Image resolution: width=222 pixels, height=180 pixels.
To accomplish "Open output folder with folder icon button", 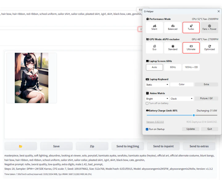I will pos(21,146).
